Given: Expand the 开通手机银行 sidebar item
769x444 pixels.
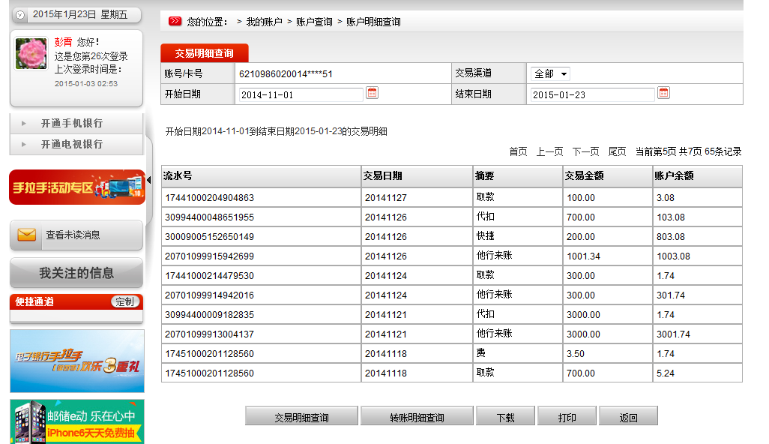Looking at the screenshot, I should [x=72, y=123].
